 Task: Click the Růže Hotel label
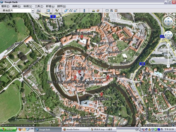(x=119, y=76)
